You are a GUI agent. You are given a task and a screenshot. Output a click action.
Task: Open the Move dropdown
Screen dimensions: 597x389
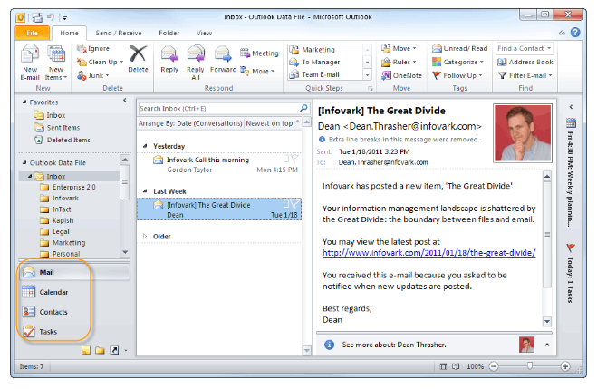point(399,48)
